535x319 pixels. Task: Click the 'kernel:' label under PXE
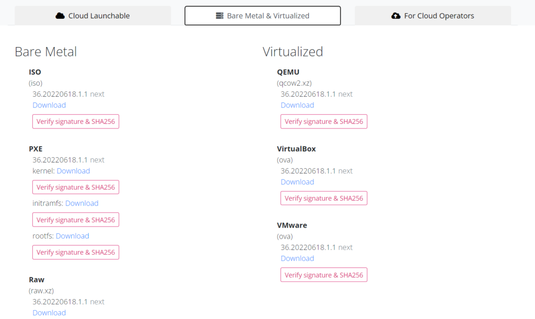tap(44, 171)
